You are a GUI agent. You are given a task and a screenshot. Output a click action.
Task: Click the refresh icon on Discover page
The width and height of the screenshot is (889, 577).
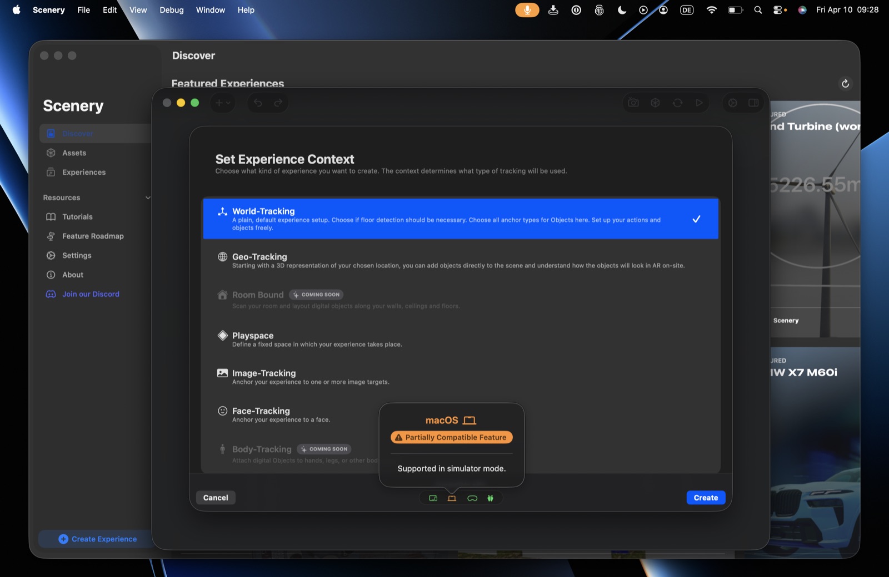pyautogui.click(x=845, y=84)
